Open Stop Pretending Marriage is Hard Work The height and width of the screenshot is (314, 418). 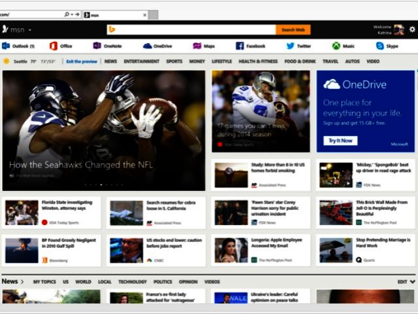pyautogui.click(x=366, y=251)
